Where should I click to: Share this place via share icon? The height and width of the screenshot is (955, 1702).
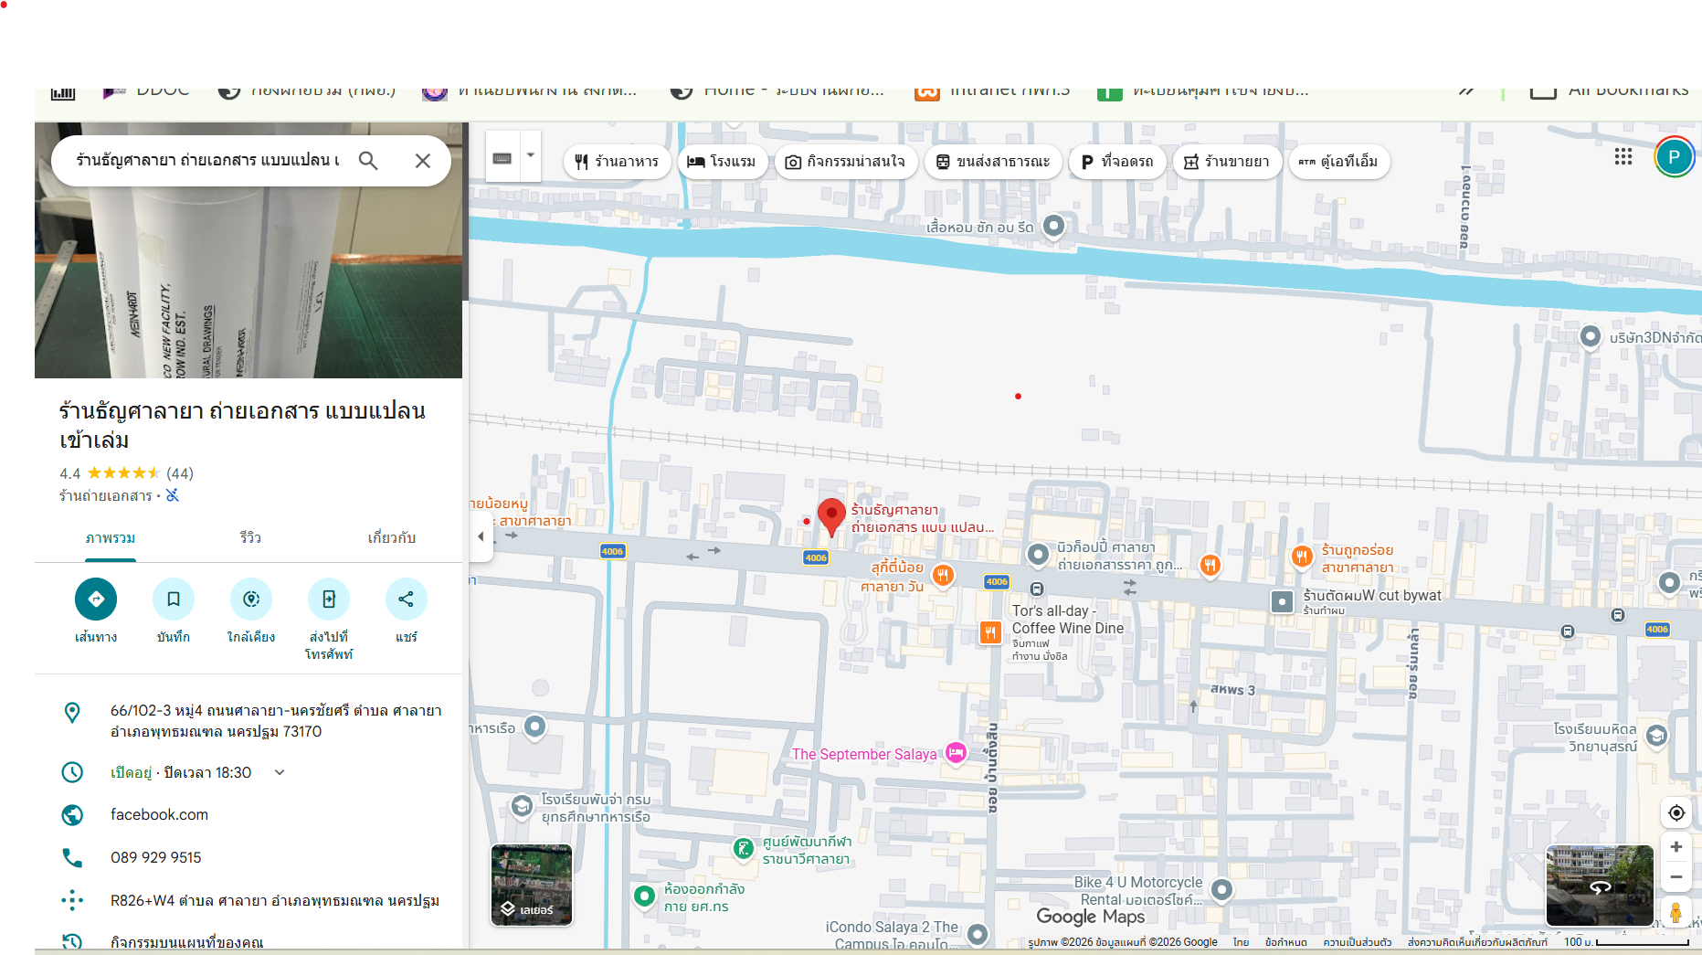click(x=407, y=600)
